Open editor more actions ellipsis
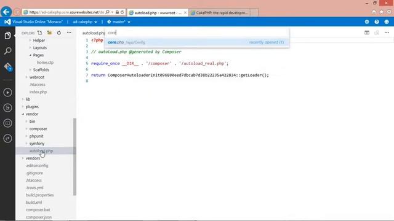Viewport: 394px width, 221px height. point(387,33)
